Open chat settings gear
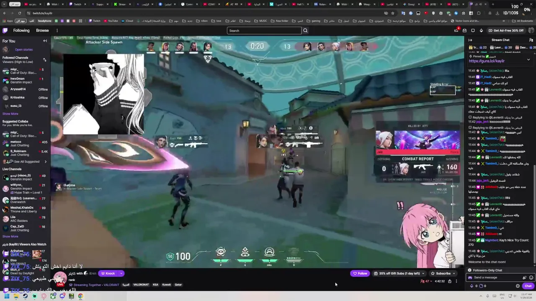536x301 pixels. (518, 286)
